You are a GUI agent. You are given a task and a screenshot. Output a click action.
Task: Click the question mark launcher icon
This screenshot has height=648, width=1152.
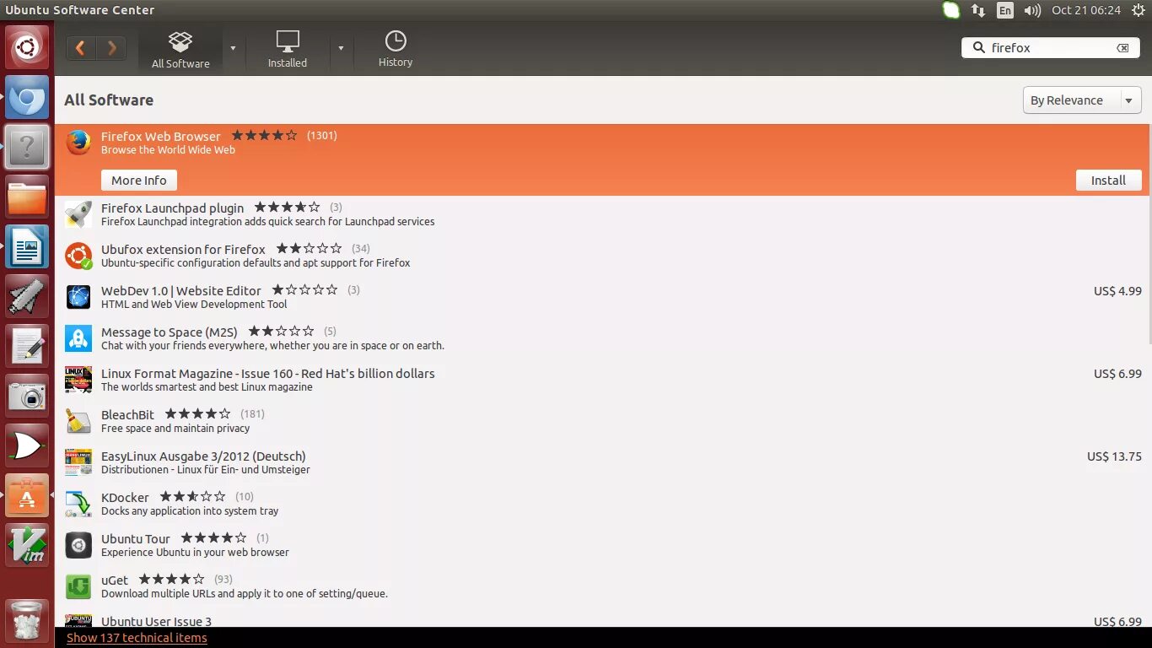click(x=27, y=148)
